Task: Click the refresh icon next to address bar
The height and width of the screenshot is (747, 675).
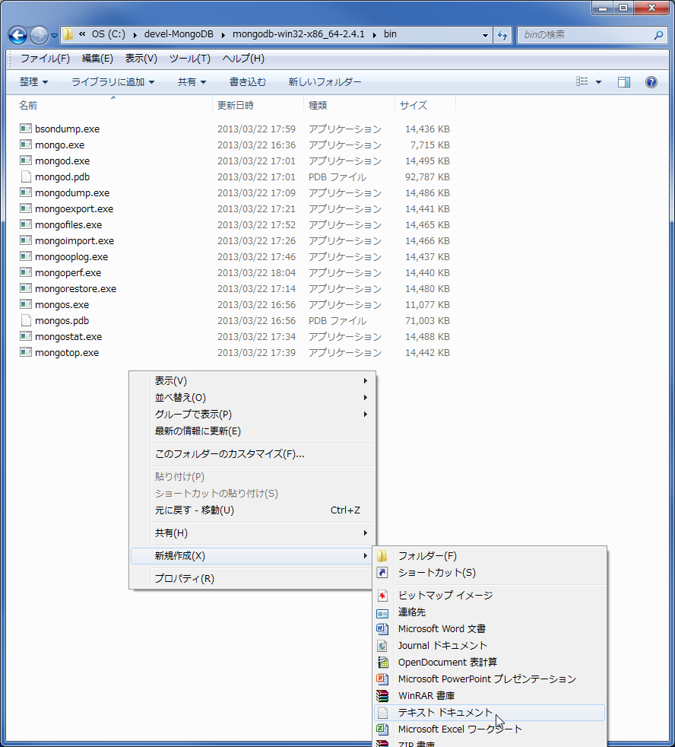Action: pyautogui.click(x=502, y=35)
